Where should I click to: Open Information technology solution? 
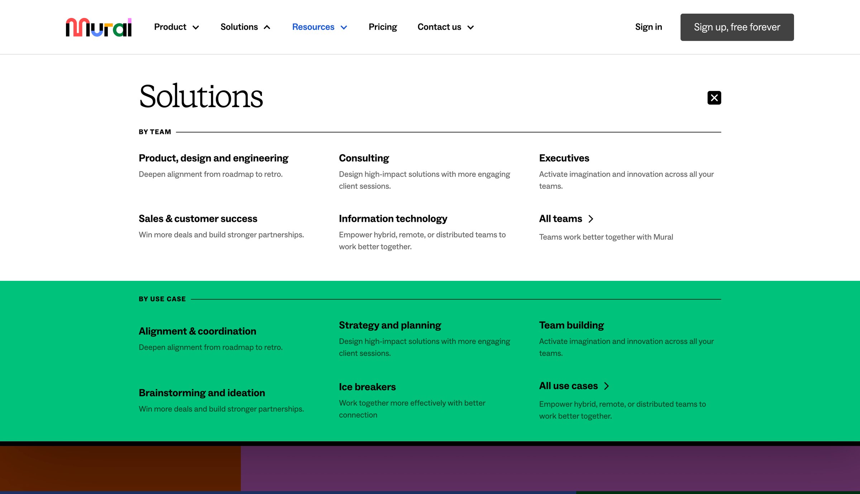(393, 219)
